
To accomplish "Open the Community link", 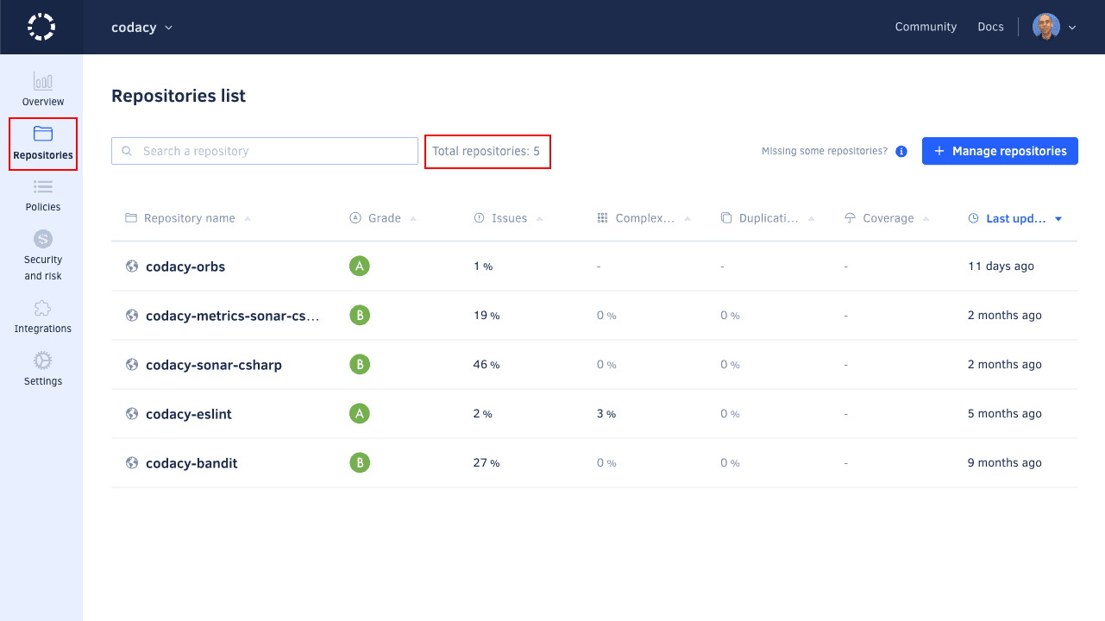I will click(x=926, y=27).
